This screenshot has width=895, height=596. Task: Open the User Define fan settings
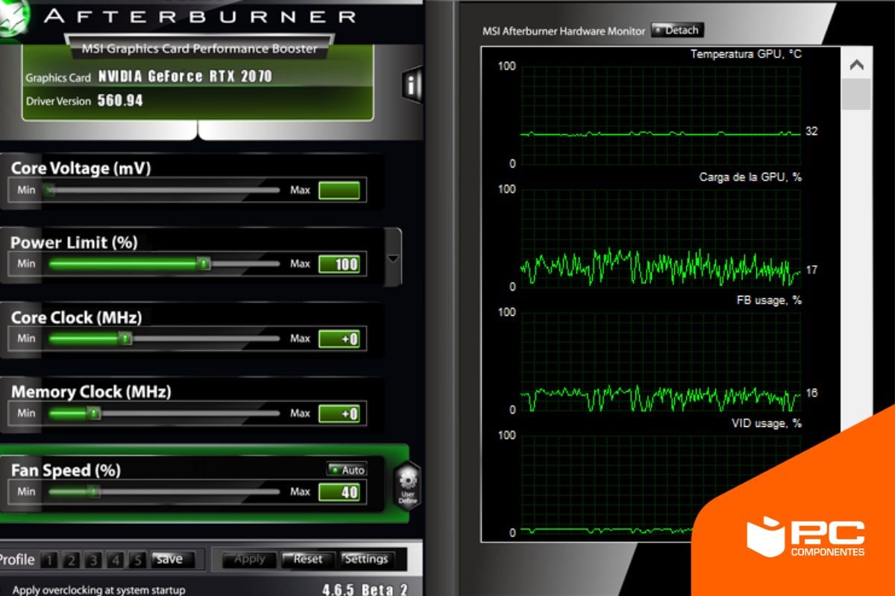click(x=408, y=486)
